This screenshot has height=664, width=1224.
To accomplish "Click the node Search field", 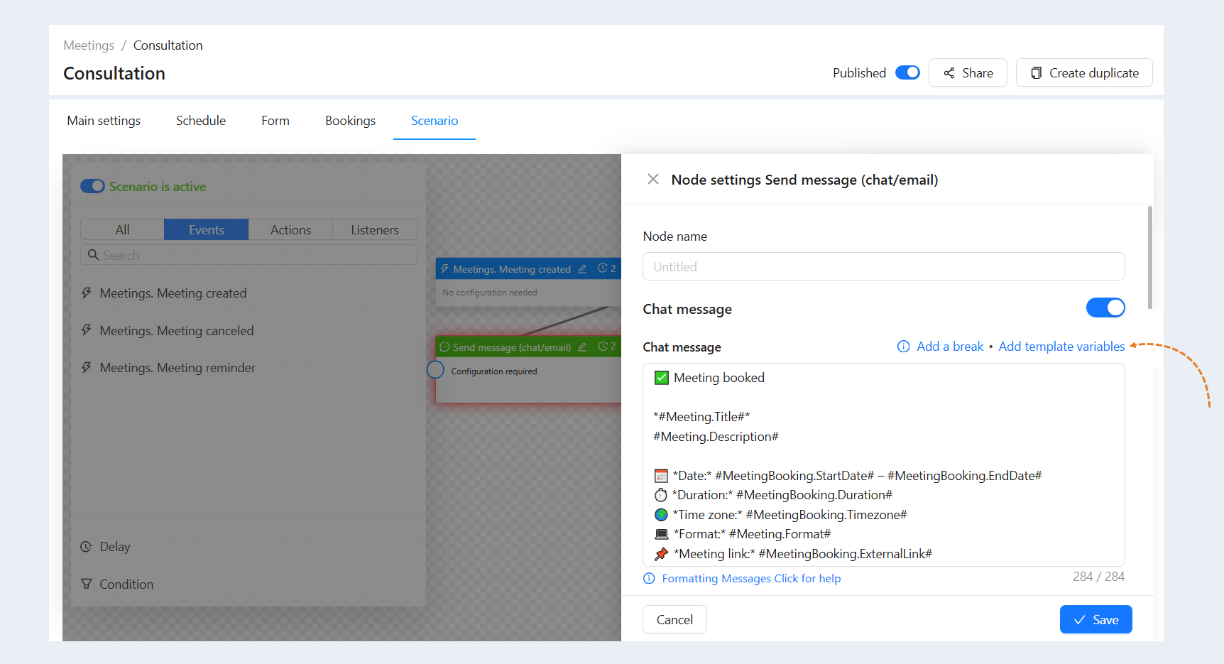I will tap(248, 255).
